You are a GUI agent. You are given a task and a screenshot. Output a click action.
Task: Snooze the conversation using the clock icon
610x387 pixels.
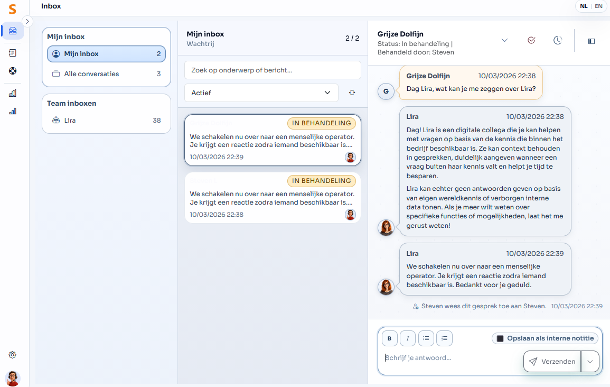click(558, 40)
